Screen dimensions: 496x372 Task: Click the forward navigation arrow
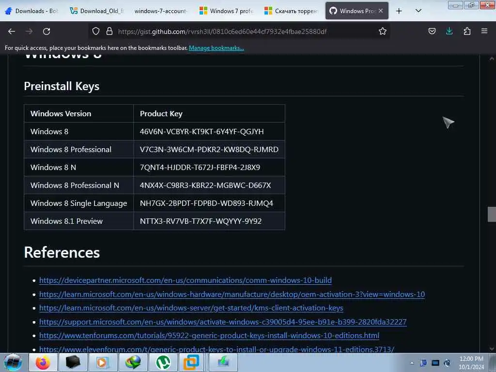(x=29, y=31)
